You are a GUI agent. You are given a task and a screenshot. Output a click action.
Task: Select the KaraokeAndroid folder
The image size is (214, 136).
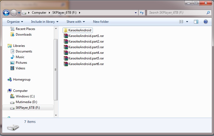click(78, 30)
